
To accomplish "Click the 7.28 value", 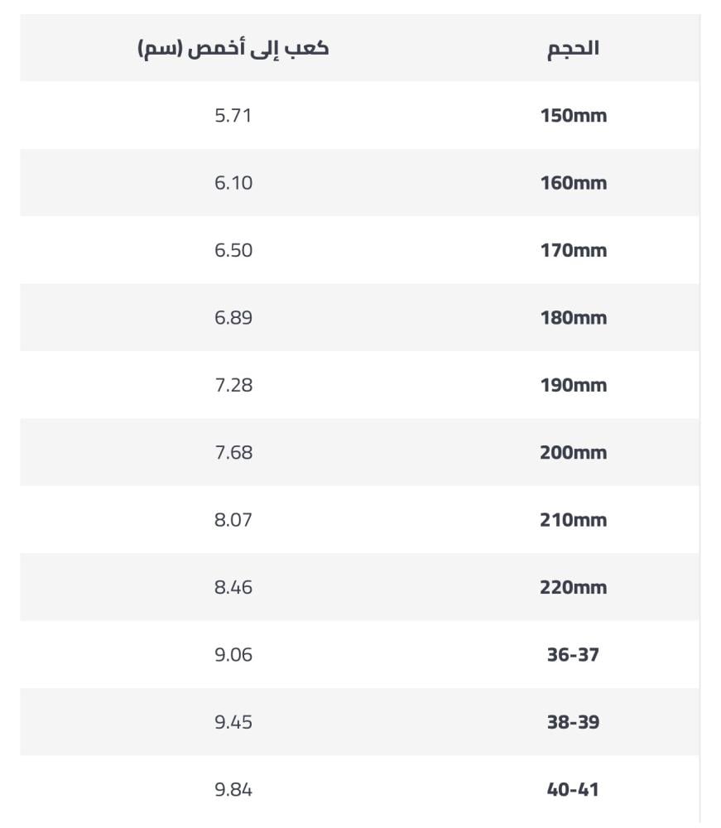I will click(x=233, y=386).
